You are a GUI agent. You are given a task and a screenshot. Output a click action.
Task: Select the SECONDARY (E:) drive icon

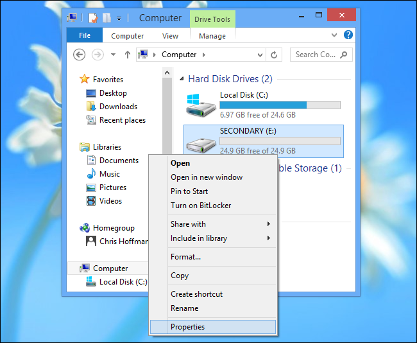coord(201,145)
